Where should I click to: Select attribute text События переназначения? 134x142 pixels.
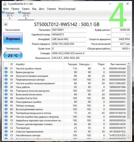pyautogui.click(x=30, y=131)
